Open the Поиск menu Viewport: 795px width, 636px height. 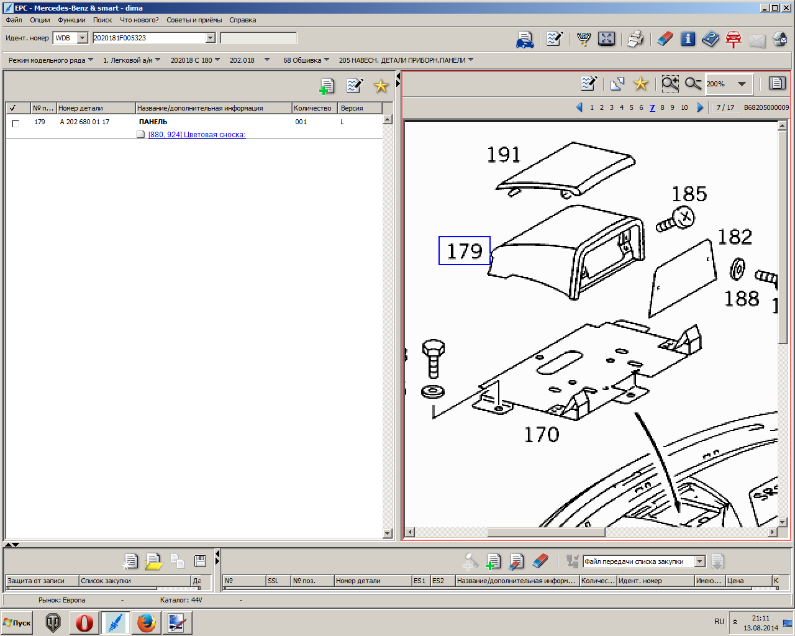(x=102, y=20)
